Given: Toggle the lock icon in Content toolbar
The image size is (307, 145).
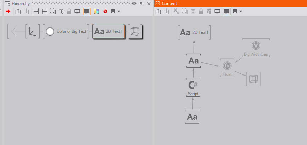Looking at the screenshot, I should [201, 11].
